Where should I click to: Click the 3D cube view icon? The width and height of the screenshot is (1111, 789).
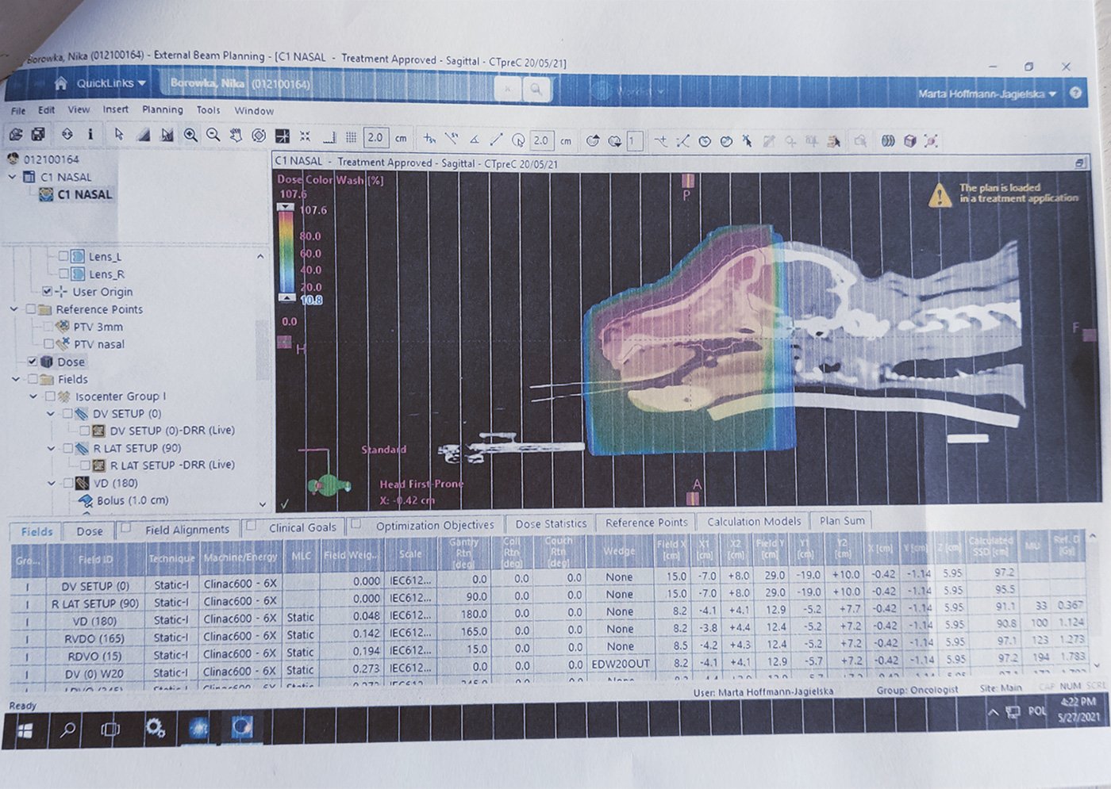click(x=909, y=141)
